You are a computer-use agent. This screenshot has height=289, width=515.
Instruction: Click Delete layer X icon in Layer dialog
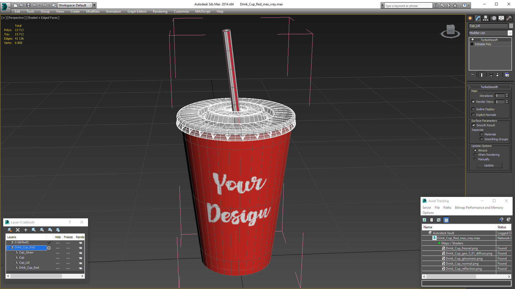(x=18, y=230)
